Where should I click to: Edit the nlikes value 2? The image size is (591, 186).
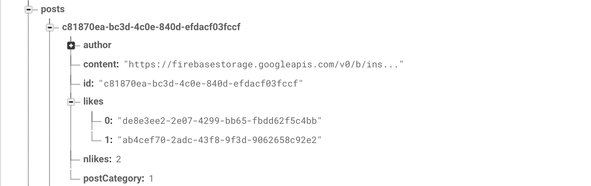119,159
